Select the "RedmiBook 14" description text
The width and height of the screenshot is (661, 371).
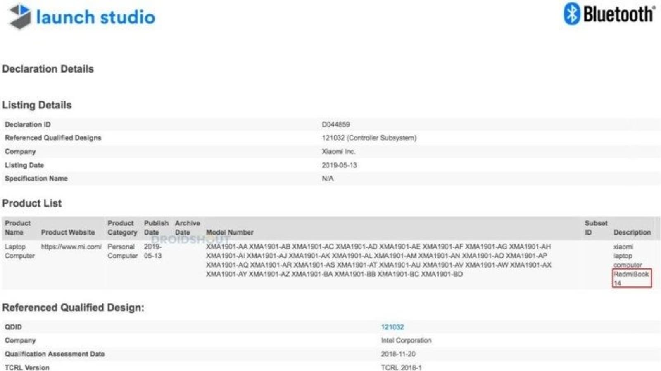[631, 279]
